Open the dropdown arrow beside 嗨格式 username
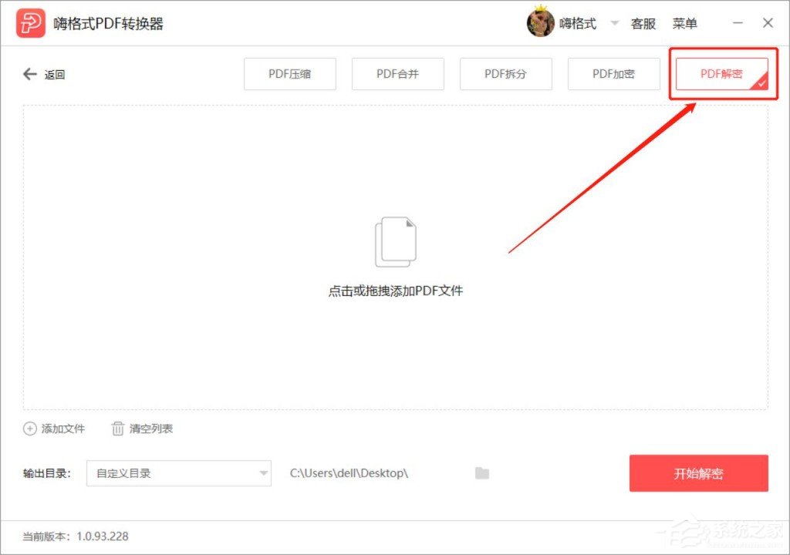Image resolution: width=790 pixels, height=555 pixels. pyautogui.click(x=615, y=23)
